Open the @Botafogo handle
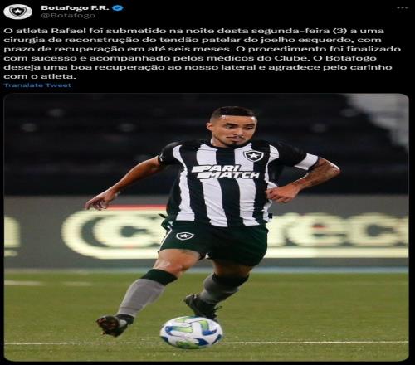The image size is (415, 365). coord(68,16)
